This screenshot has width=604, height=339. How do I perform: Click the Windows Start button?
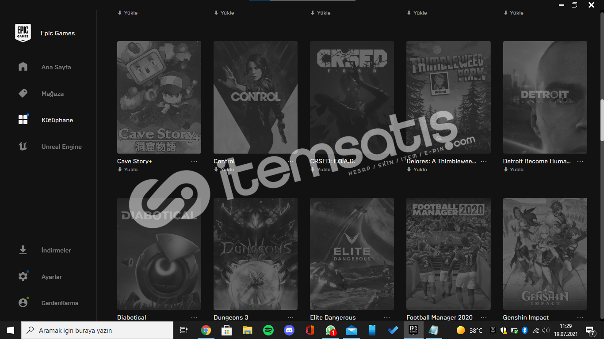click(x=11, y=330)
